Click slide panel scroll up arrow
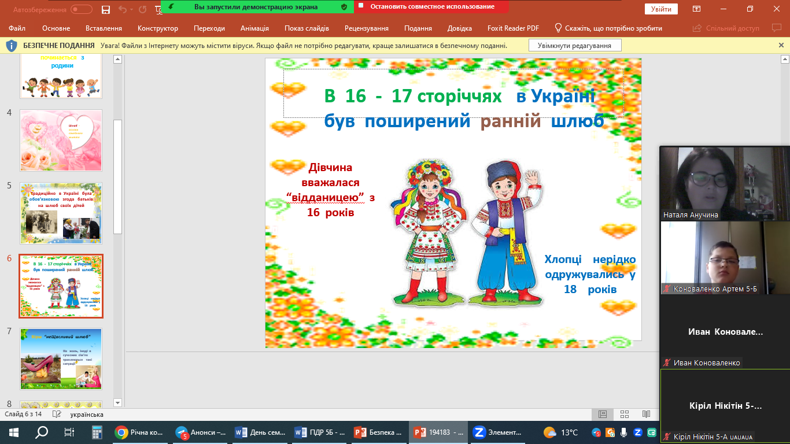The image size is (790, 444). (117, 59)
